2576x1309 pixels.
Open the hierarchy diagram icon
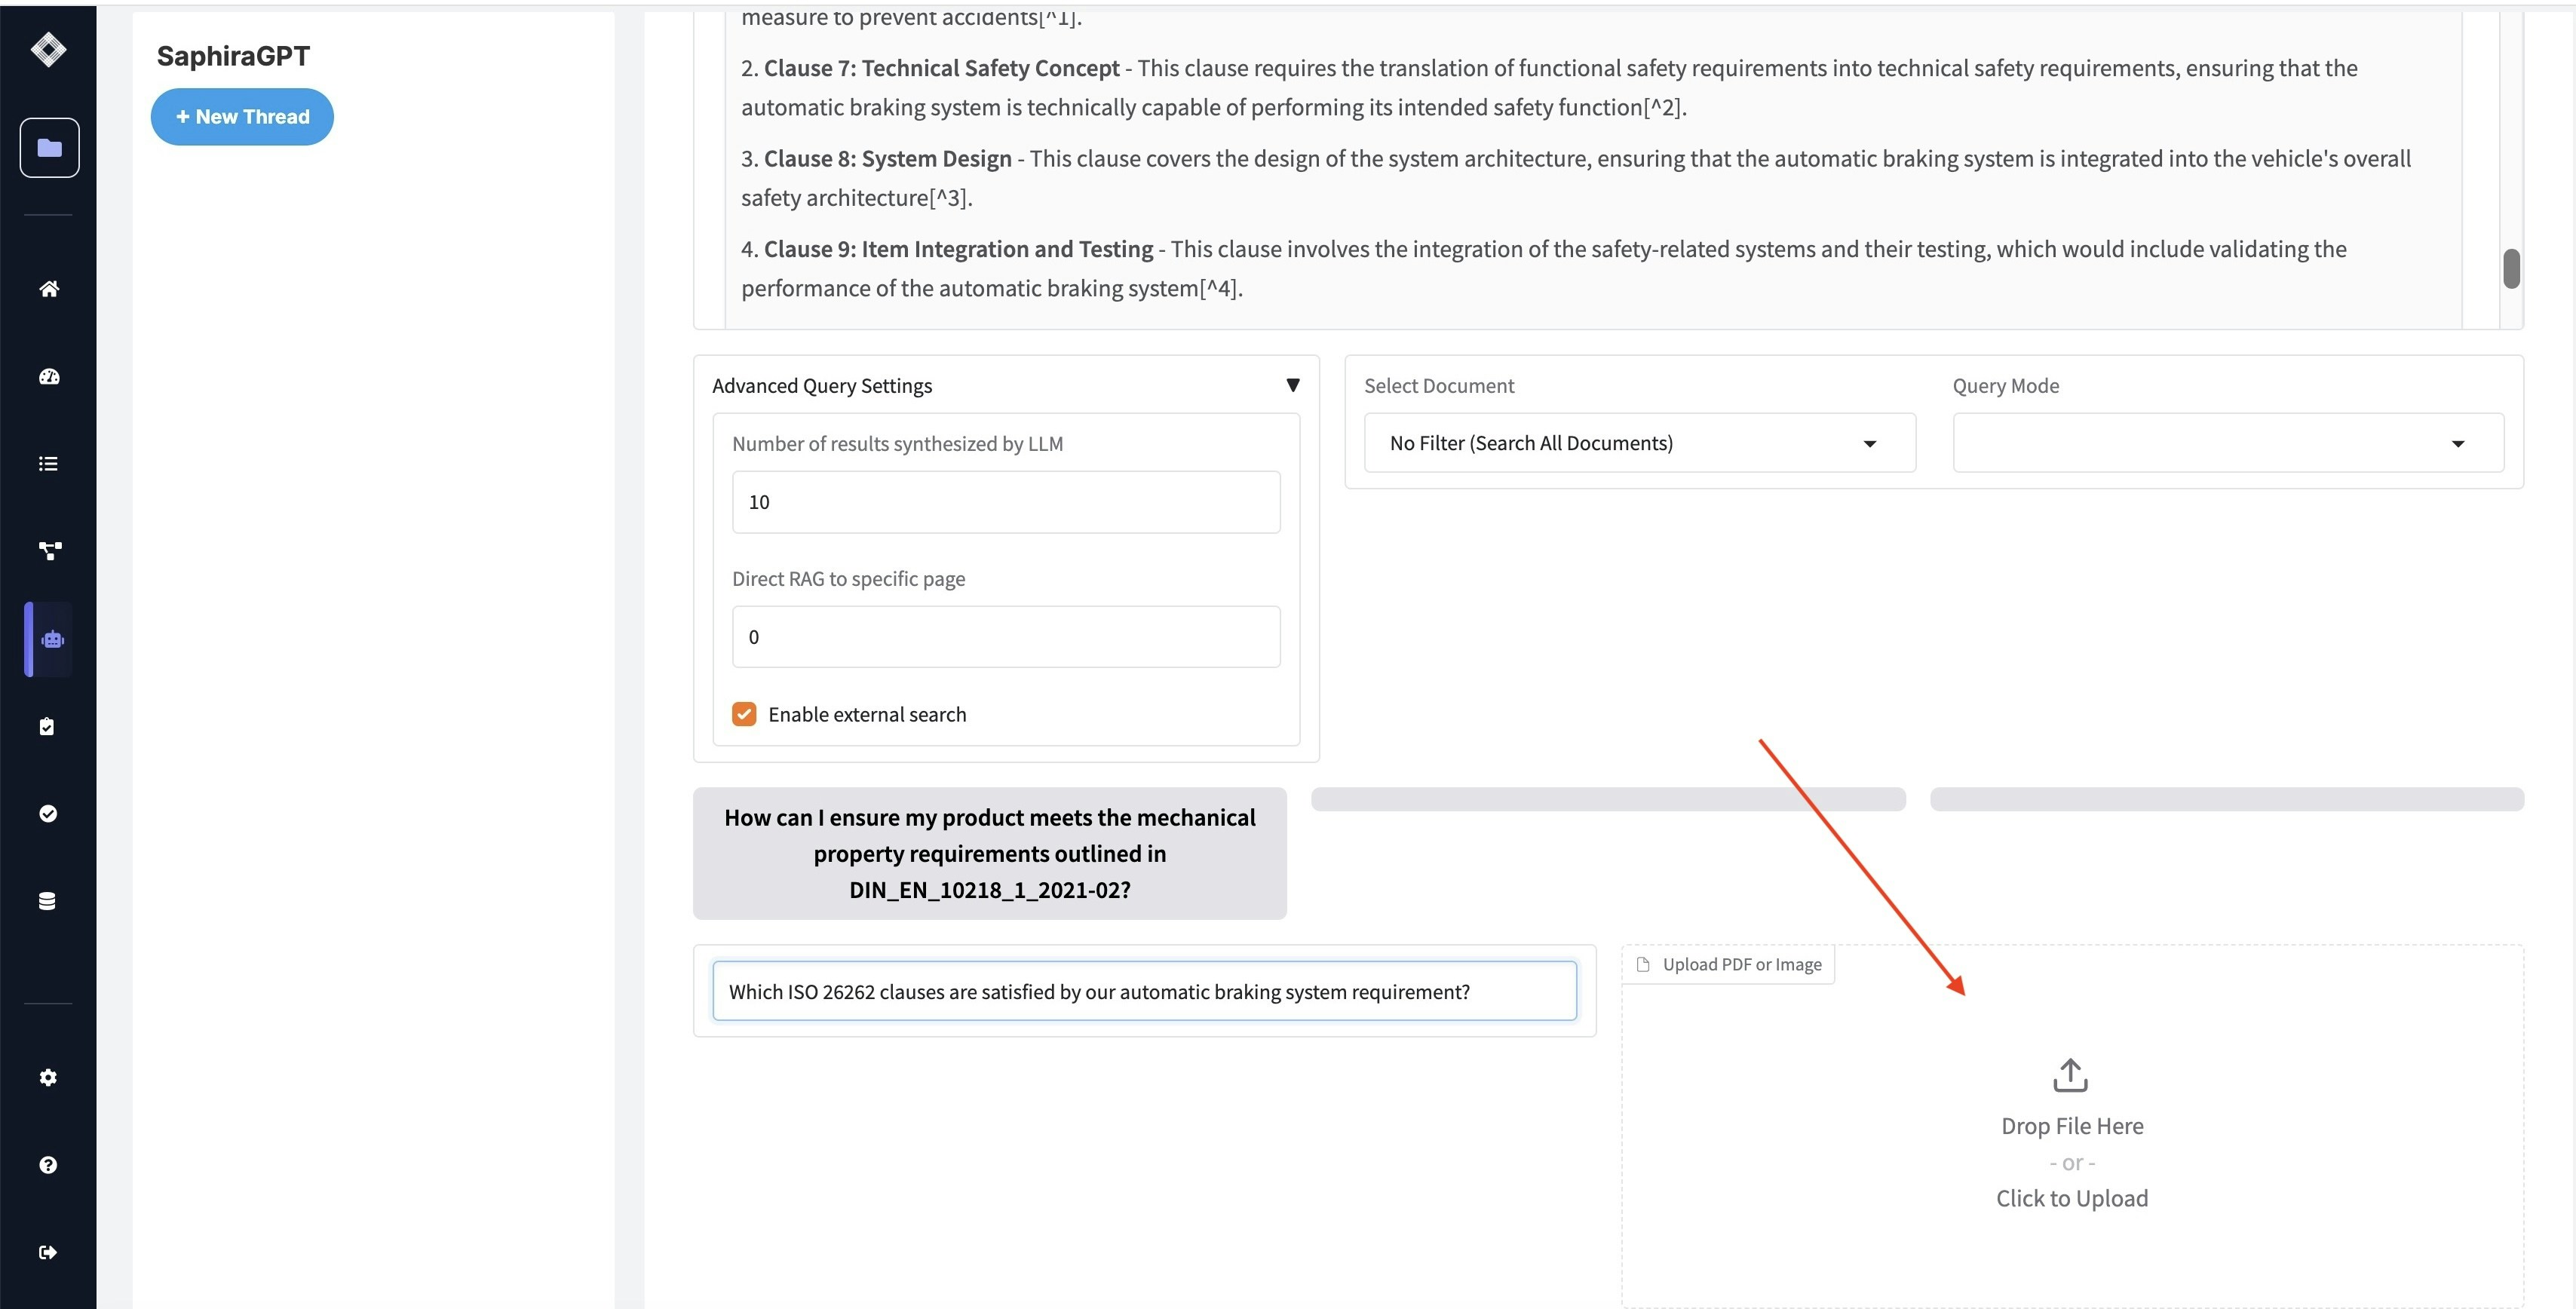[49, 550]
